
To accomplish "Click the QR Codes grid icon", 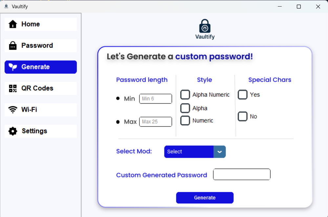I will point(13,88).
